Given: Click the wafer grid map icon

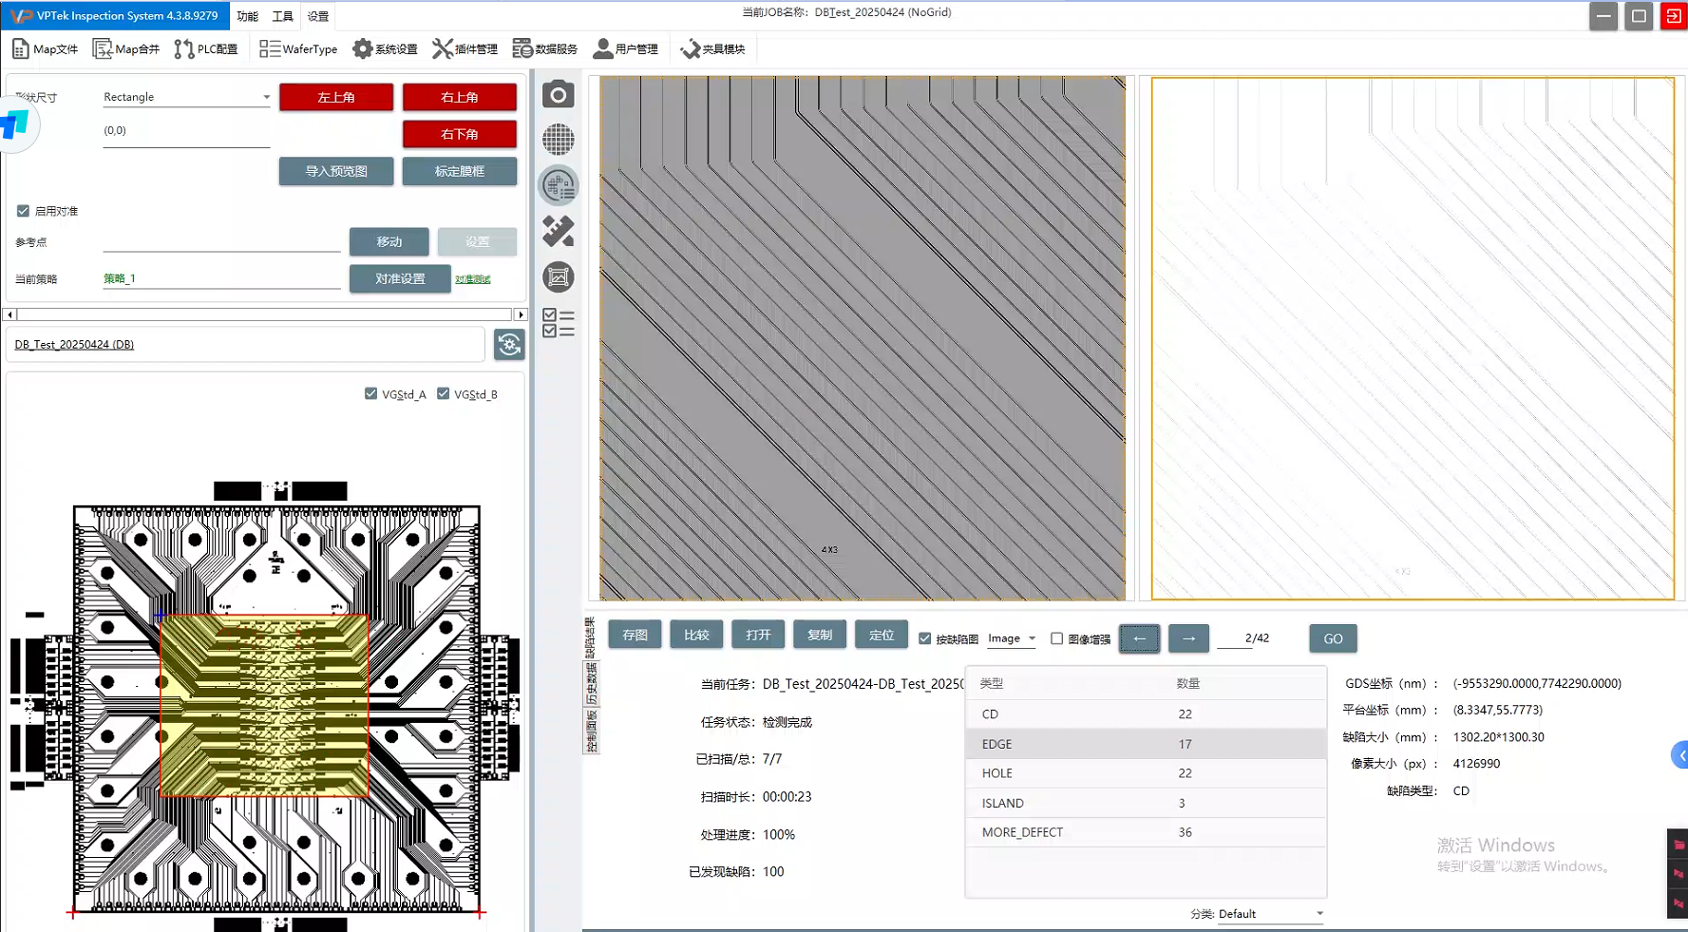Looking at the screenshot, I should pyautogui.click(x=558, y=140).
